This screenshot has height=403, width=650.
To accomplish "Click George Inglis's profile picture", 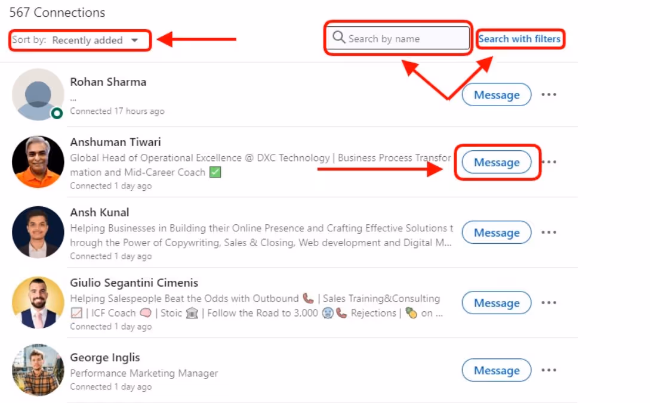I will pyautogui.click(x=38, y=370).
